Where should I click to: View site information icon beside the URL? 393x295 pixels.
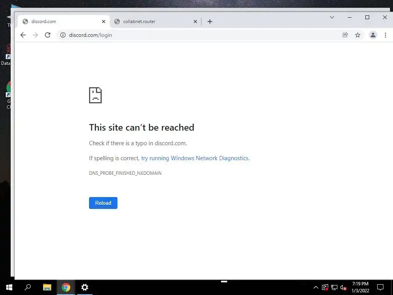pos(63,35)
